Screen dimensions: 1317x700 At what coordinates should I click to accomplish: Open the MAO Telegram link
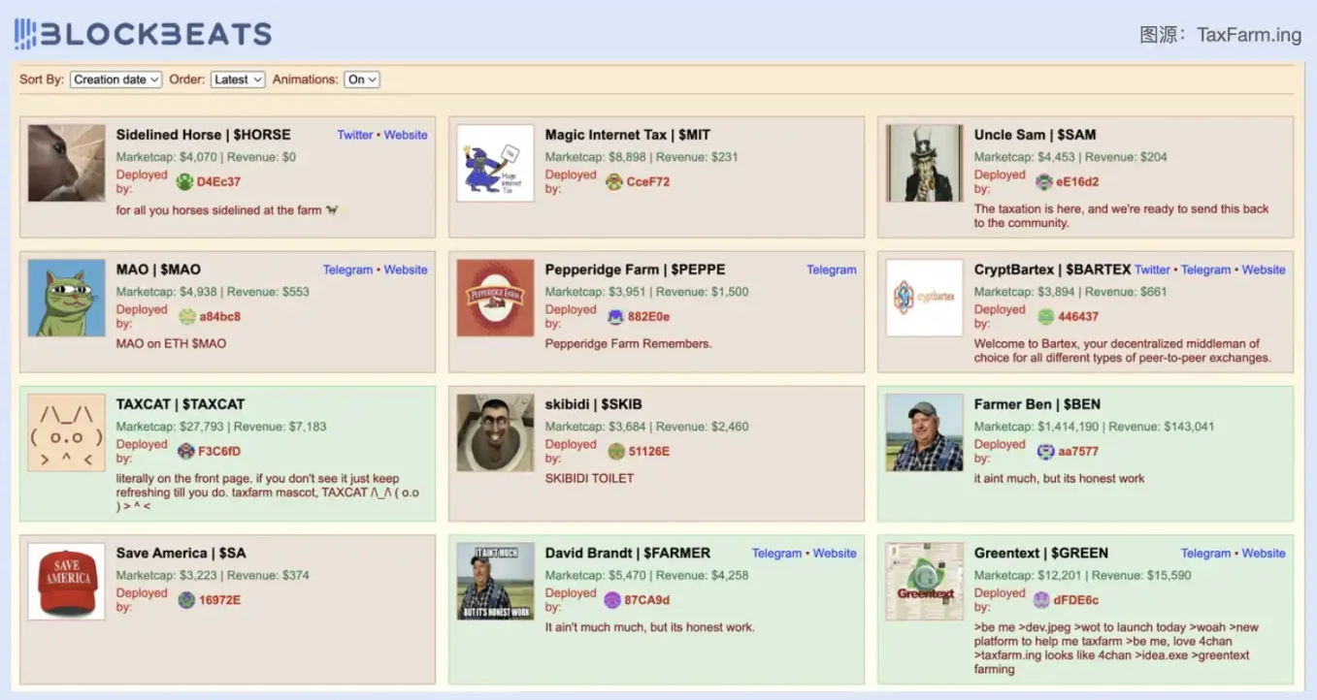pos(347,270)
